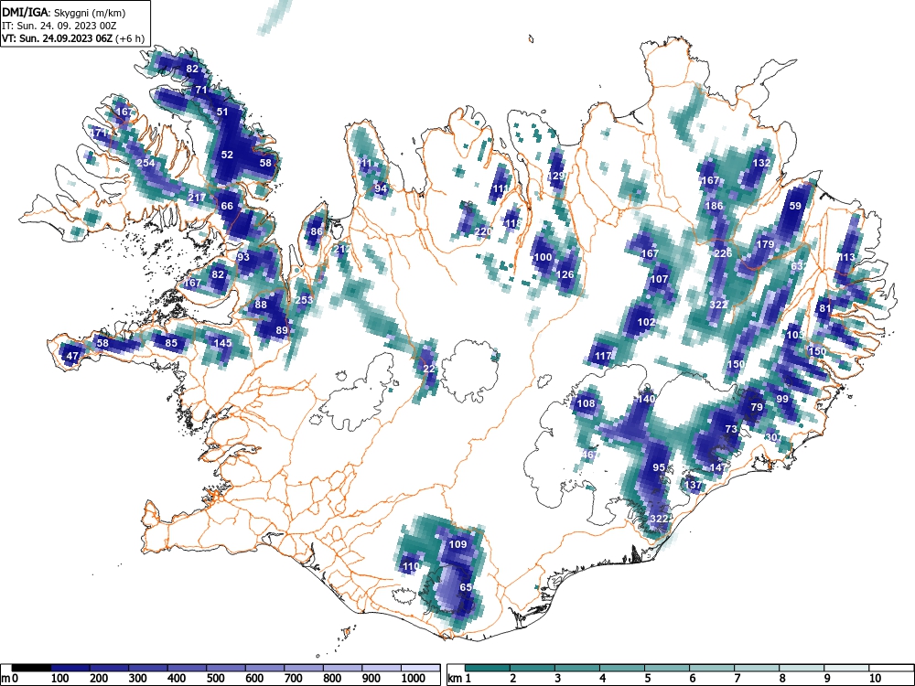Click the '7' label on the kilometer legend
Viewport: 915px width, 686px height.
coord(737,679)
